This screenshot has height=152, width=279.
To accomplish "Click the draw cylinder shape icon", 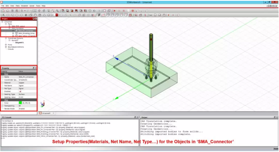I will click(40, 15).
